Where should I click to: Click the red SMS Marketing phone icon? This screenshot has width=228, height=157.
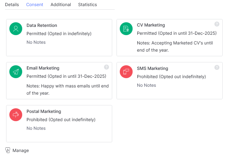[x=126, y=72]
